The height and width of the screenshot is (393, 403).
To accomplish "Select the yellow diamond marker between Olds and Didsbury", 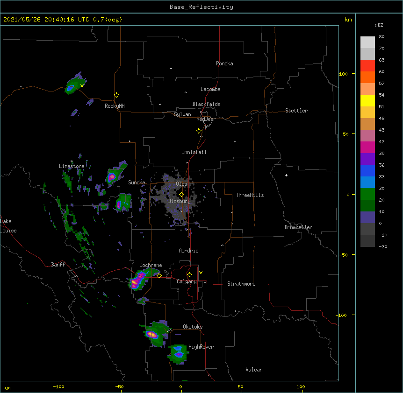I will tap(181, 195).
